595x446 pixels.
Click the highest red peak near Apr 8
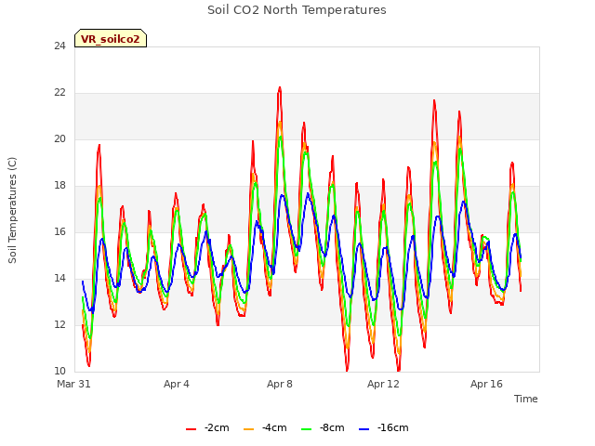click(x=280, y=87)
